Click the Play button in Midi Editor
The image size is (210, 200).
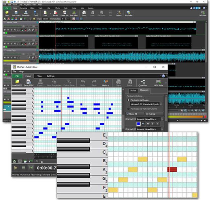pyautogui.click(x=16, y=168)
